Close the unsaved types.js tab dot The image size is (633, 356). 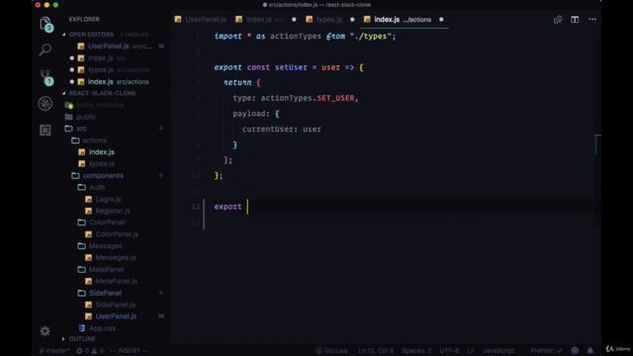pos(352,20)
